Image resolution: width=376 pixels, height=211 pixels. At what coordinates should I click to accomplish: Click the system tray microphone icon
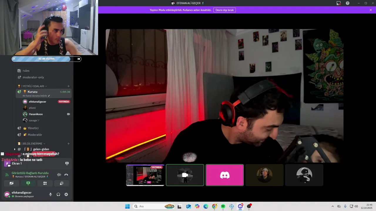(x=345, y=206)
